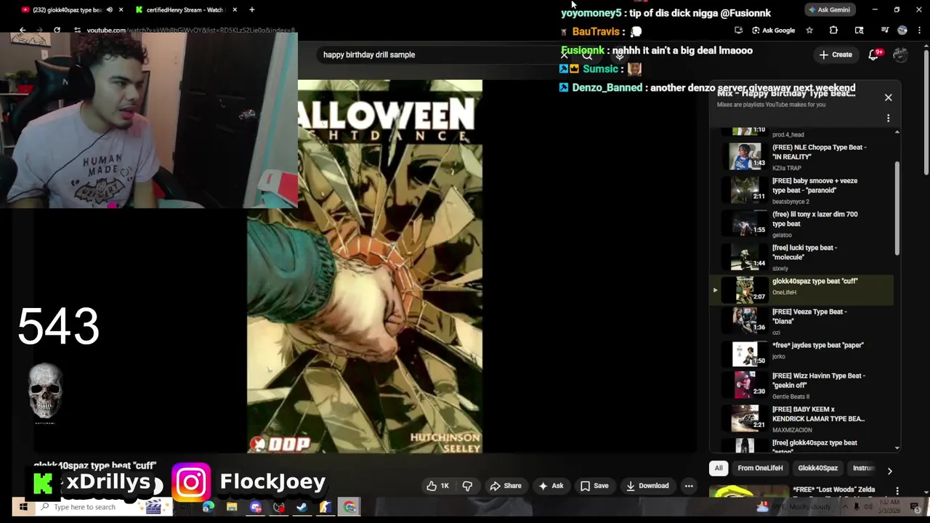Viewport: 930px width, 523px height.
Task: Open a new browser tab with plus
Action: (251, 9)
